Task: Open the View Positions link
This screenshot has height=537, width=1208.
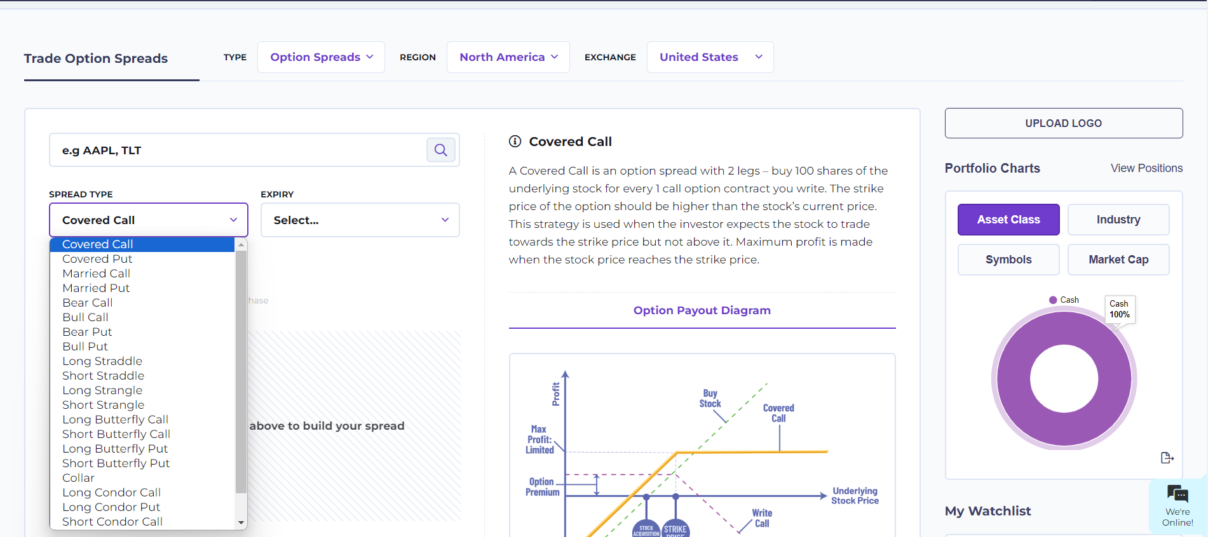Action: 1146,168
